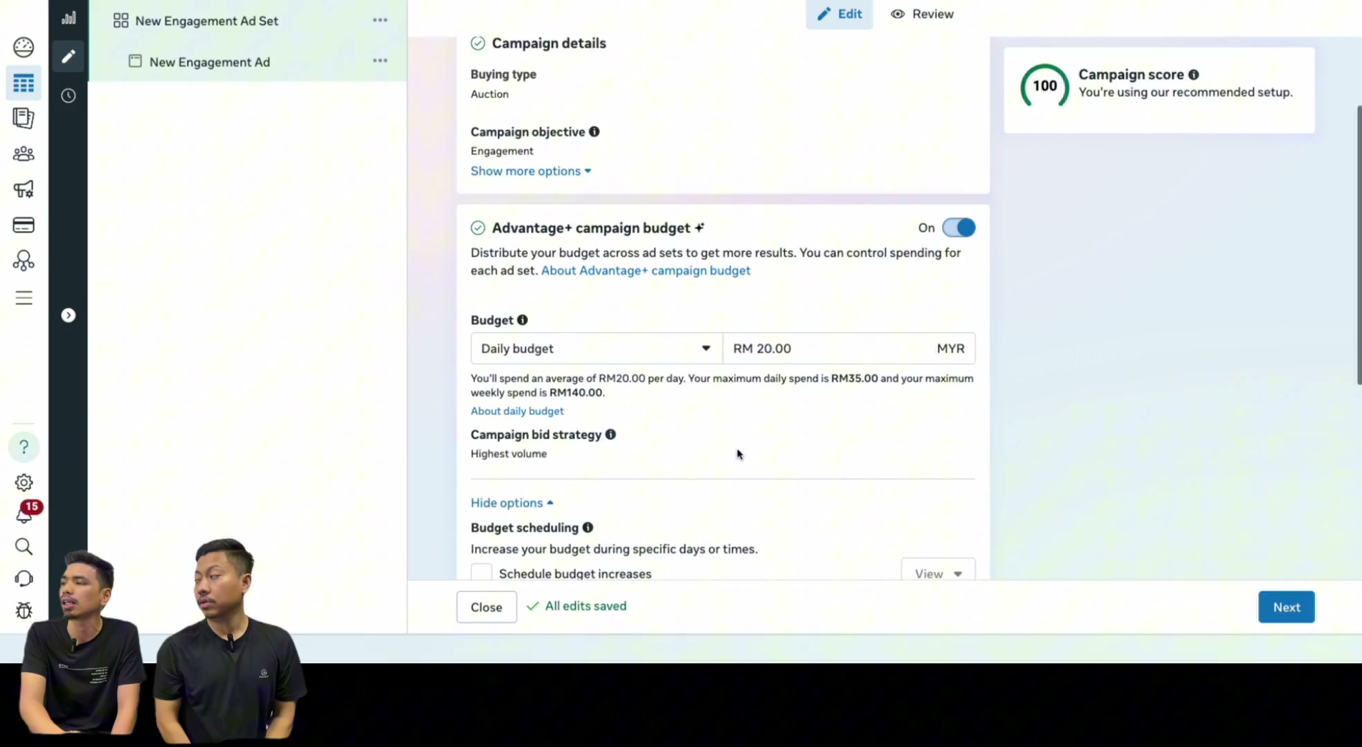
Task: Switch to the Review tab
Action: click(x=922, y=14)
